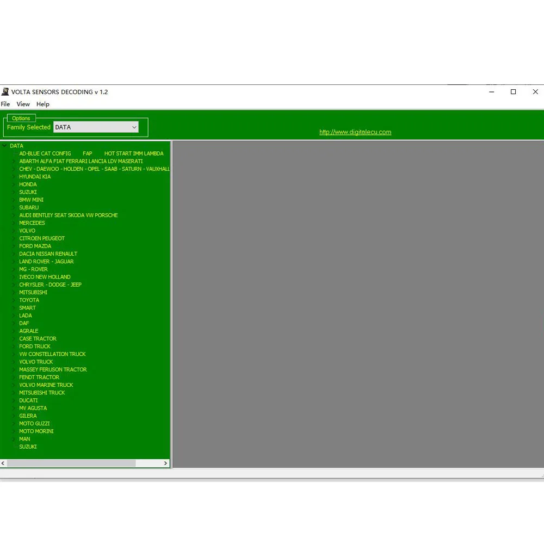The height and width of the screenshot is (544, 544).
Task: Select CASE TRACTOR tree item
Action: pos(38,338)
